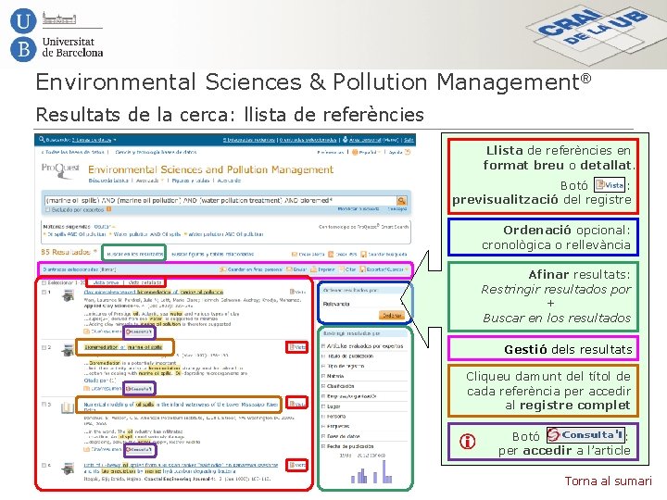Open the Búsqueda básica tab
The width and height of the screenshot is (667, 500).
(108, 181)
